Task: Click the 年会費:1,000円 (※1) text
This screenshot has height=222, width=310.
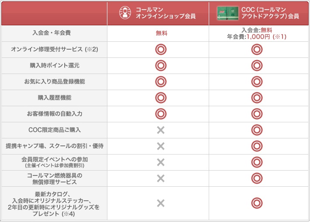Action: [257, 37]
